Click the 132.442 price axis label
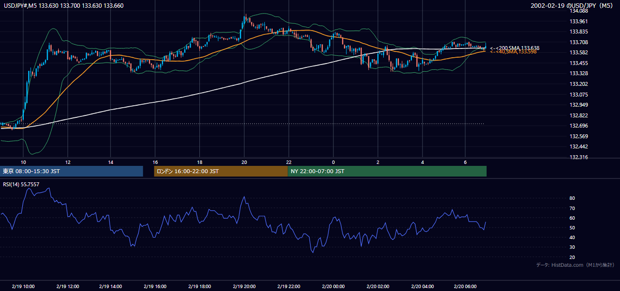620x291 pixels. coord(579,146)
